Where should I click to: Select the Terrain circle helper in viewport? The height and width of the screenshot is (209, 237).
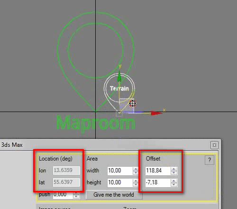[119, 88]
